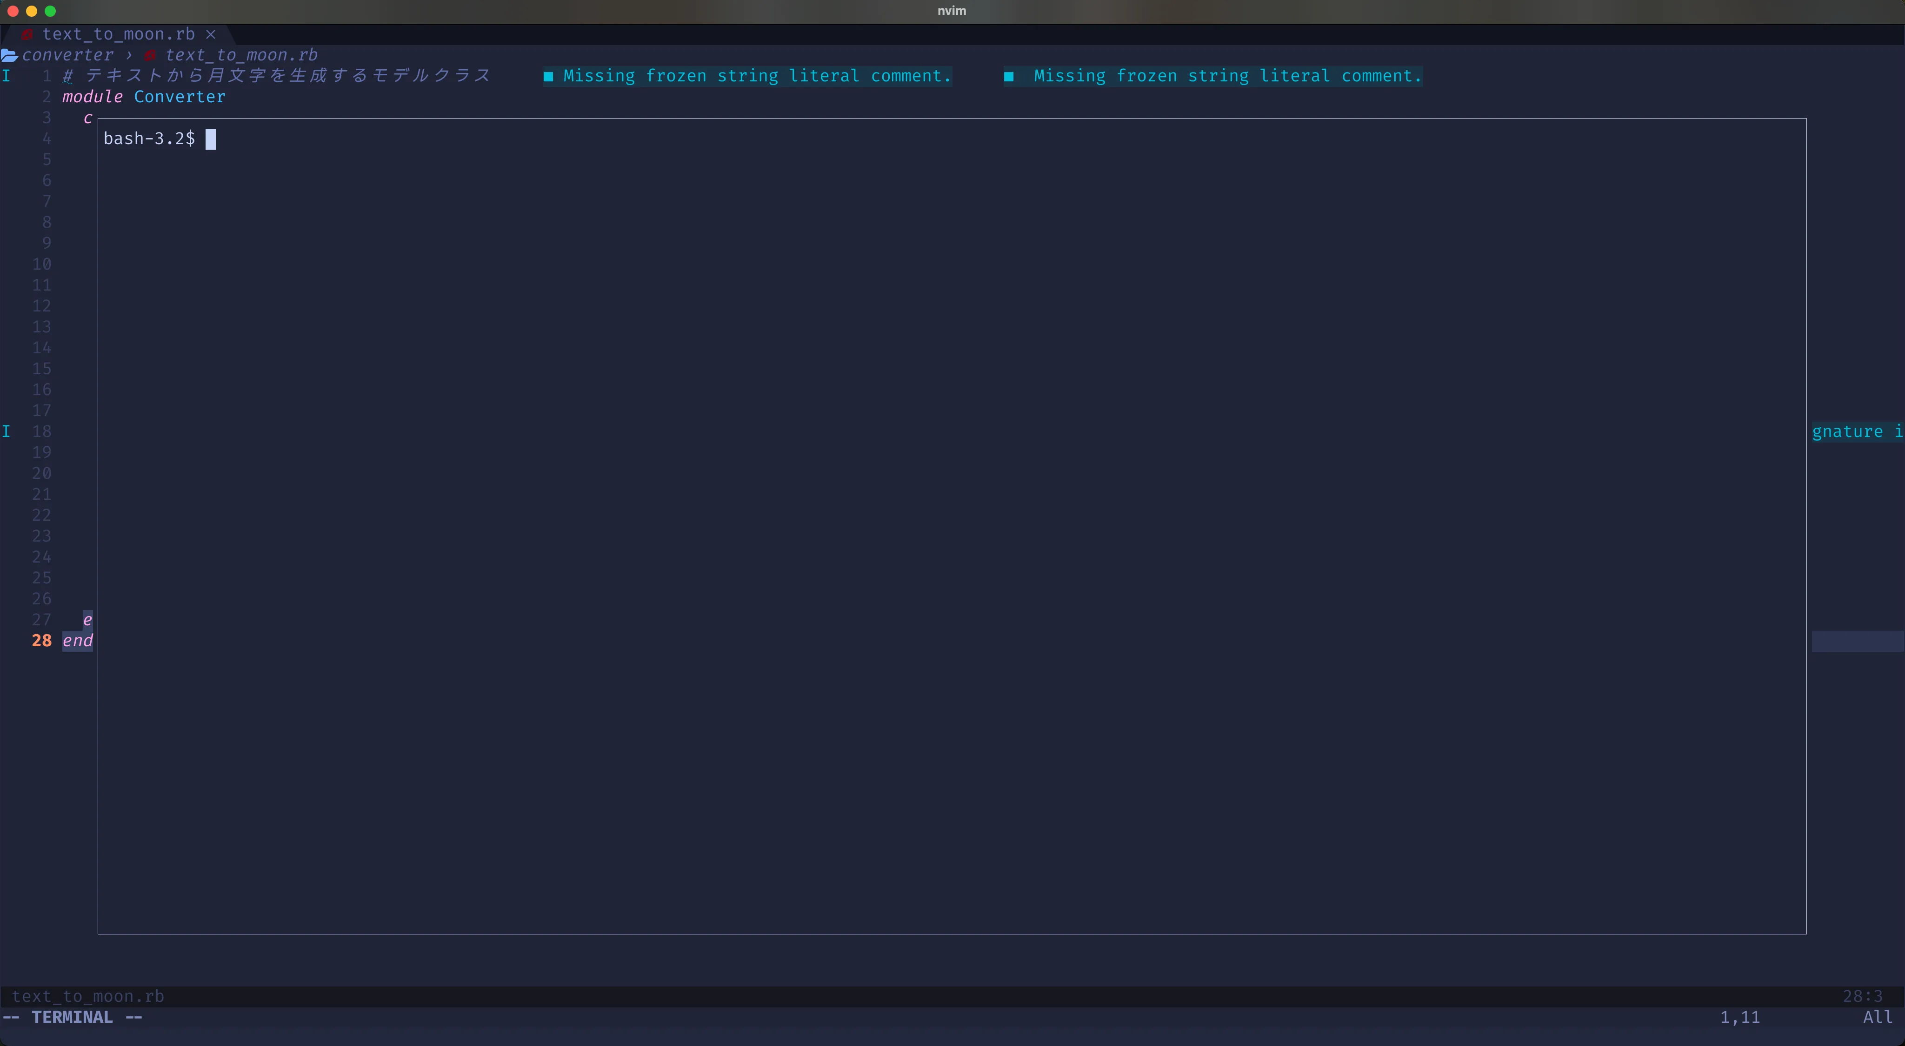The height and width of the screenshot is (1046, 1905).
Task: Click first square marker before Missing frozen string
Action: [549, 76]
